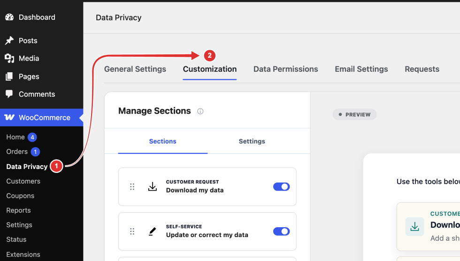460x261 pixels.
Task: Click the Media library icon
Action: (x=9, y=58)
